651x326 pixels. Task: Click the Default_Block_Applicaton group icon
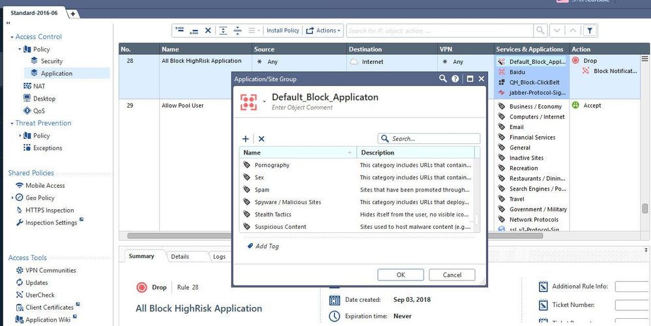(x=249, y=102)
